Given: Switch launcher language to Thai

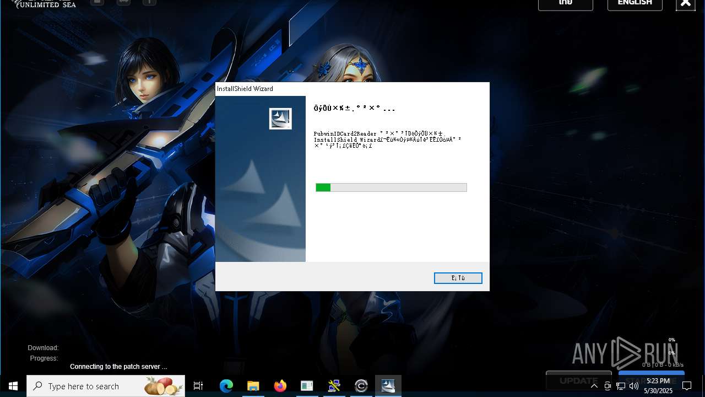Looking at the screenshot, I should tap(565, 3).
